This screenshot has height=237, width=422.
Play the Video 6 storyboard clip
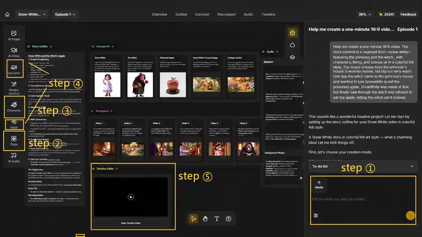249,149
